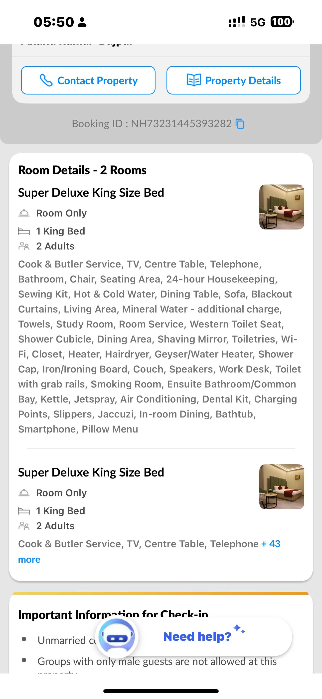
Task: Open the chatbot robot assistant icon
Action: pyautogui.click(x=117, y=637)
